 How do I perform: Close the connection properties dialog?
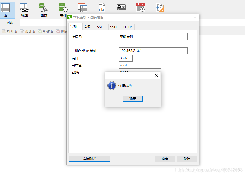195,17
